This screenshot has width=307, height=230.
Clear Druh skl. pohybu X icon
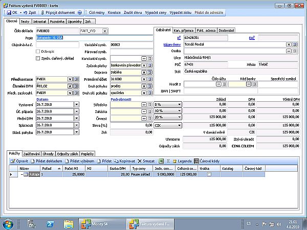pyautogui.click(x=144, y=93)
